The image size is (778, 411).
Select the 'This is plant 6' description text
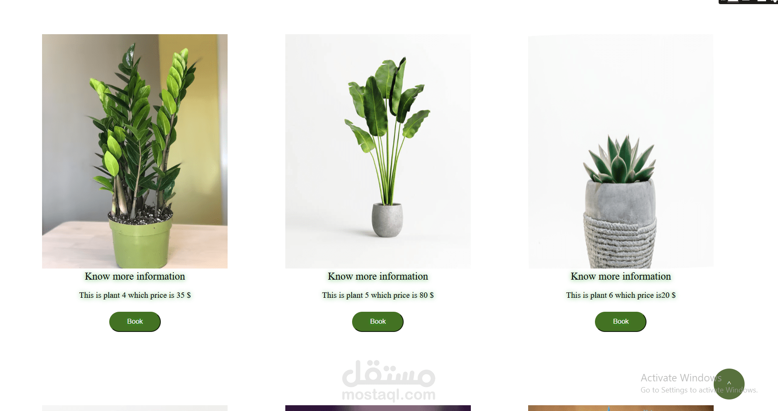[x=621, y=295]
